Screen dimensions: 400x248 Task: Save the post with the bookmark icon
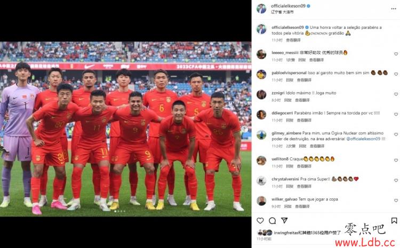pos(394,220)
